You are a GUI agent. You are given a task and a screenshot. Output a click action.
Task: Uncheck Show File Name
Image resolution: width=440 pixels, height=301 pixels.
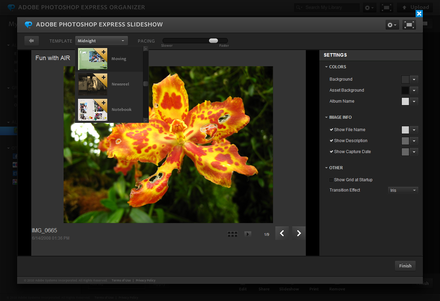coord(331,130)
